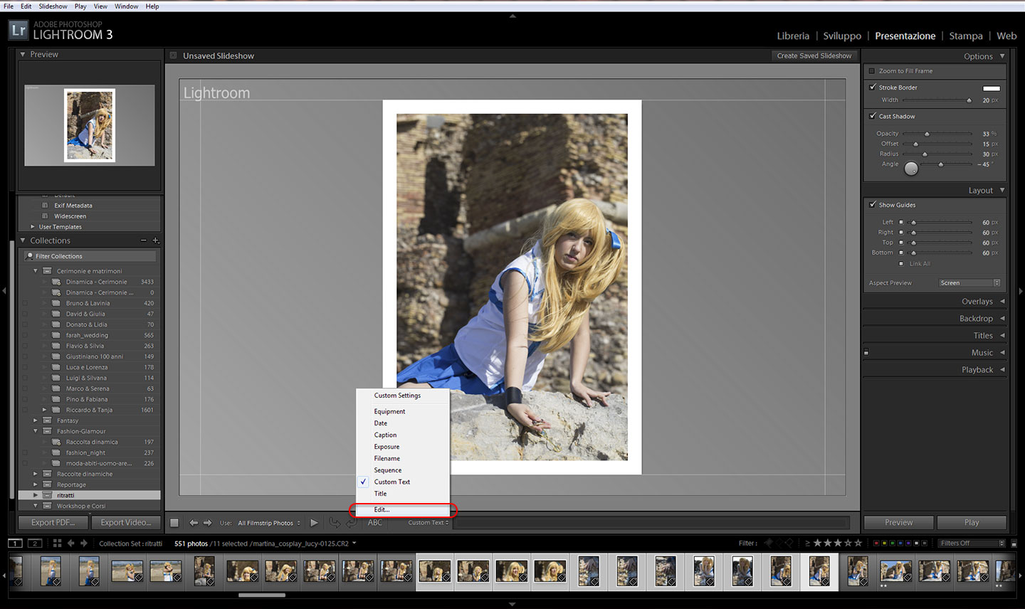Screen dimensions: 1025x609
Task: Add text overlay with ABC icon
Action: [x=375, y=523]
